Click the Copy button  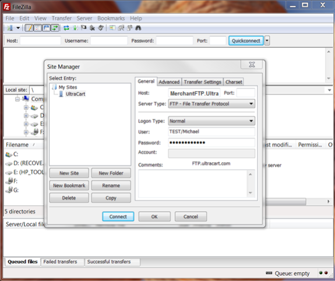pos(111,198)
